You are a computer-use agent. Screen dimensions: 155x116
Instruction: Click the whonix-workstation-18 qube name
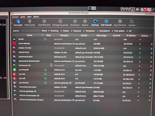point(29,96)
